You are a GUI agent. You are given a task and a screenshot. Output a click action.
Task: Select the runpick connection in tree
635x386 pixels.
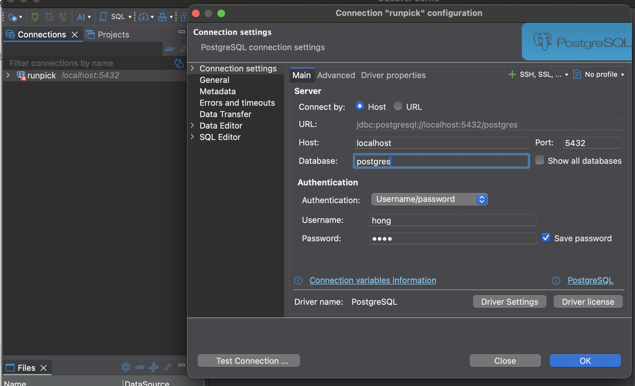point(41,76)
